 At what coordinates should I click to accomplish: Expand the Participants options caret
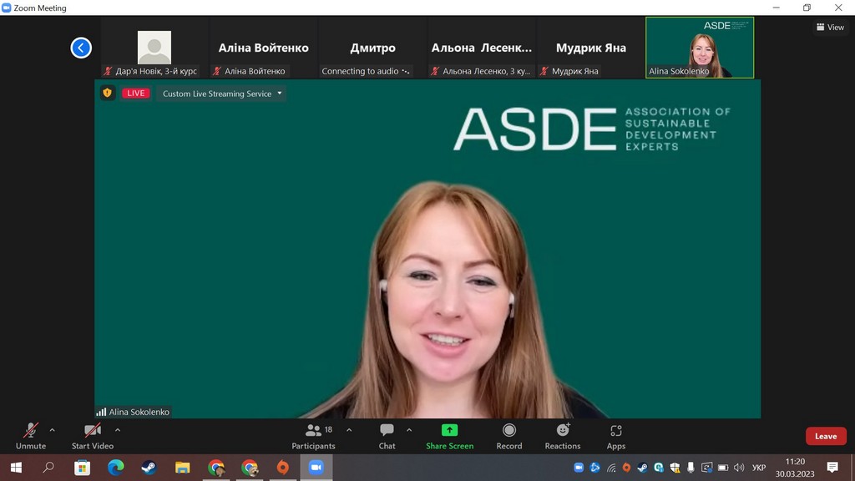[349, 430]
